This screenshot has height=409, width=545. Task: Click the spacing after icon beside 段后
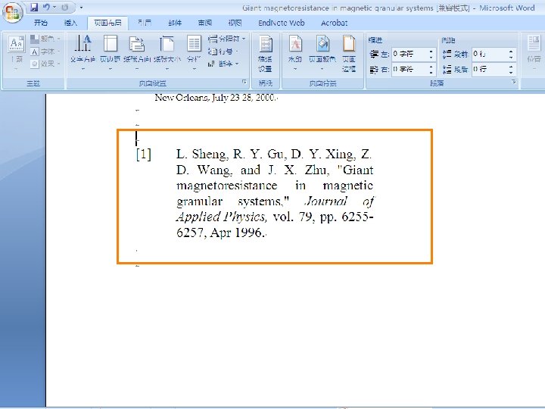pos(447,70)
